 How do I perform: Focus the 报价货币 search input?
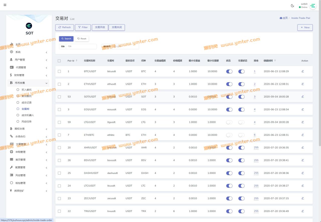[x=125, y=46]
